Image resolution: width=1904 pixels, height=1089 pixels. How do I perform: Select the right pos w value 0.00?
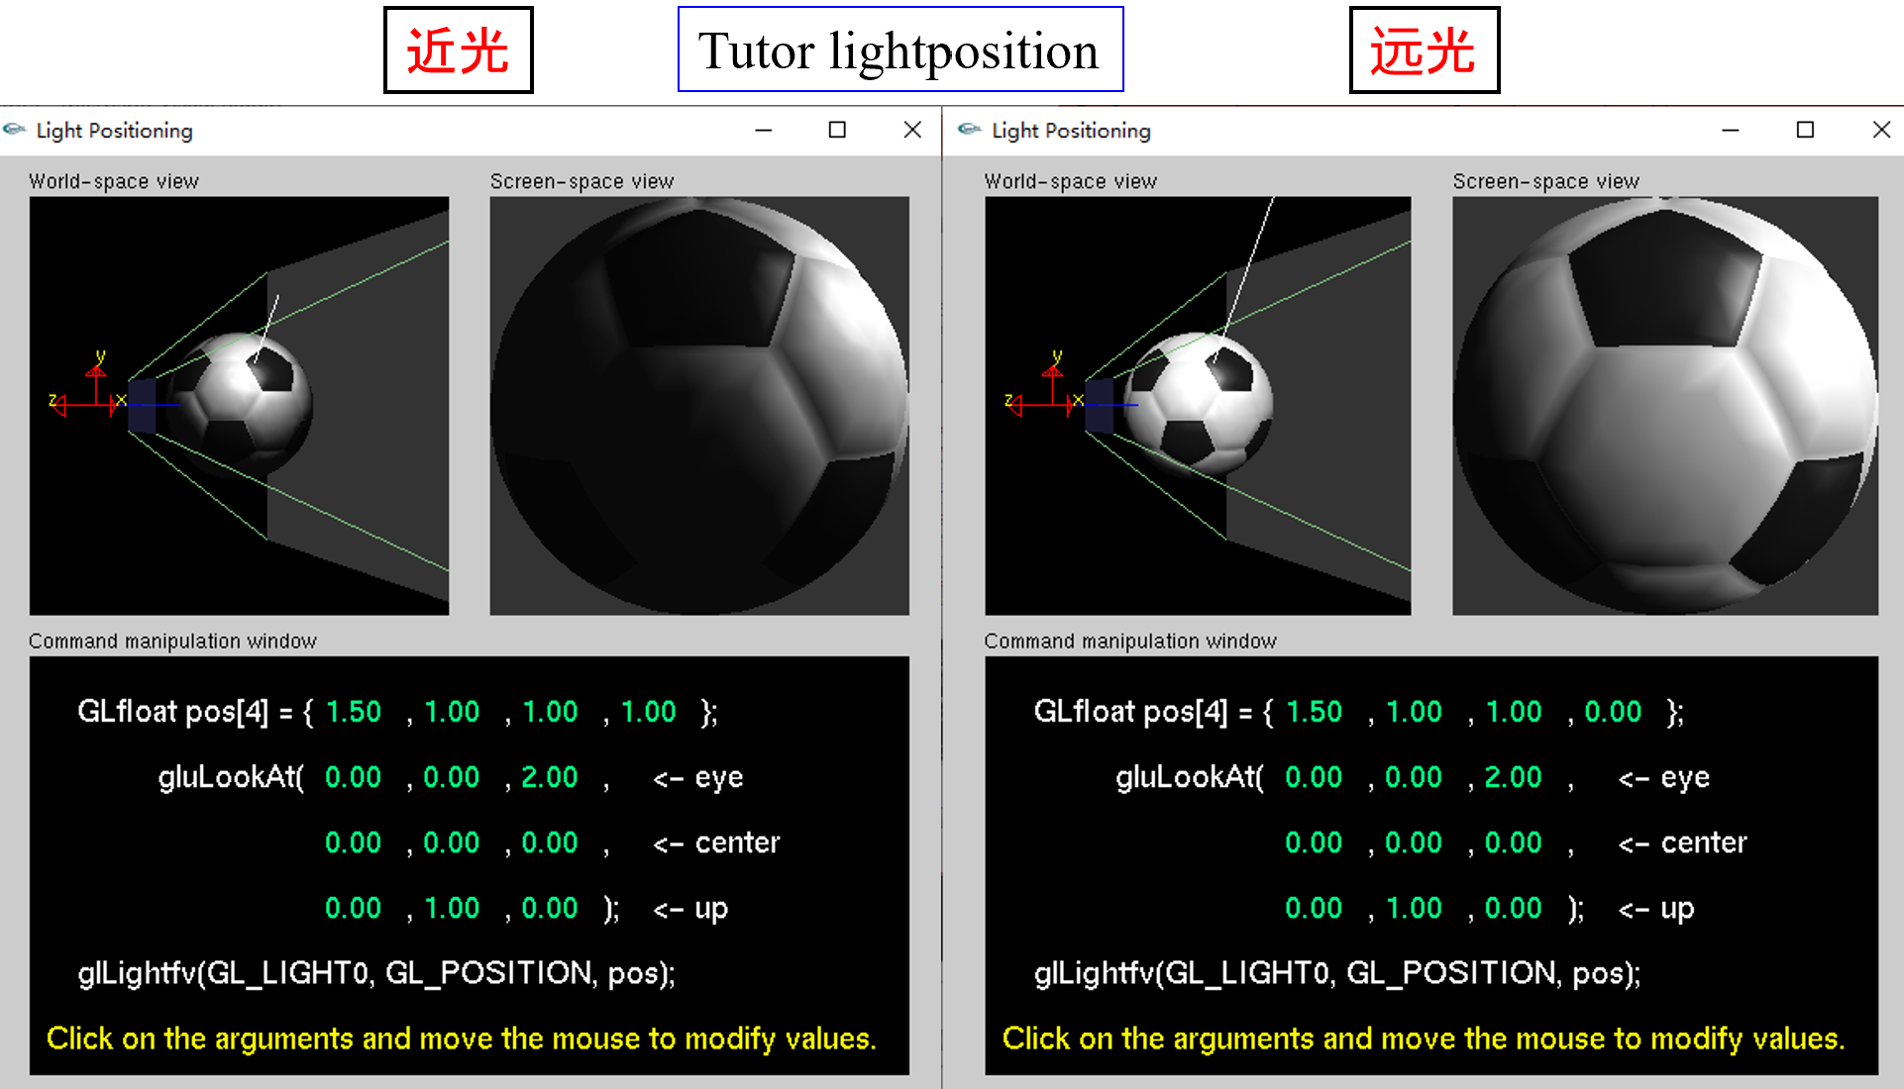point(1612,712)
